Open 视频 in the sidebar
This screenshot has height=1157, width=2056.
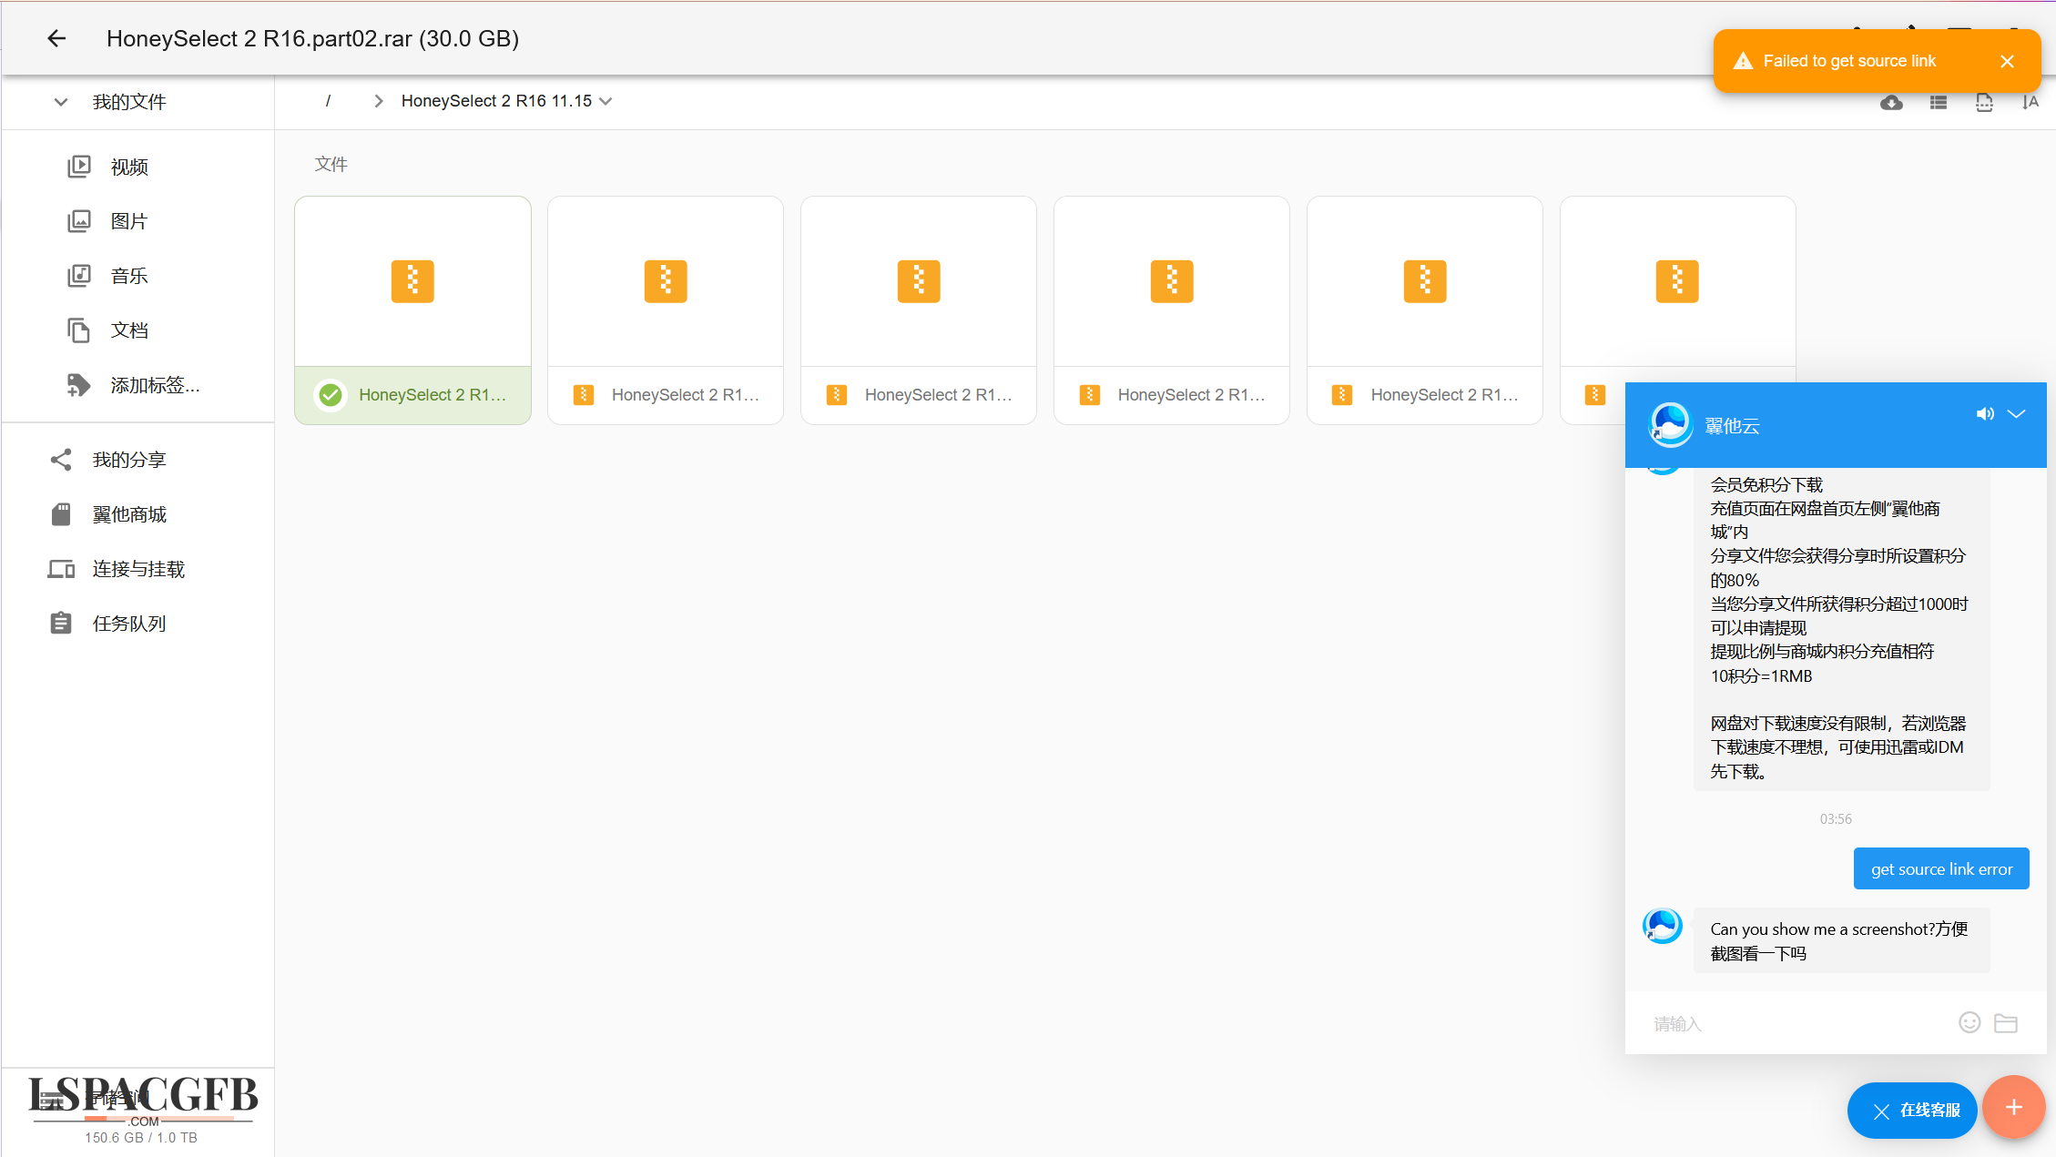point(129,167)
